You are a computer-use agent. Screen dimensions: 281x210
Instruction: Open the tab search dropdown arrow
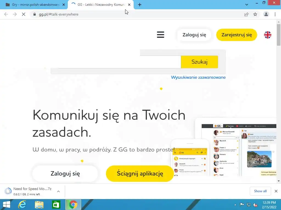click(247, 5)
